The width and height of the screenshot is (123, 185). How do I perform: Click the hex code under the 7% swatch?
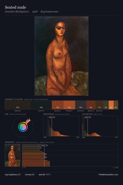click(99, 111)
